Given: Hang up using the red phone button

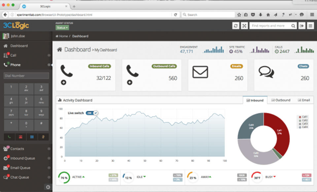Looking at the screenshot, I should 20,137.
